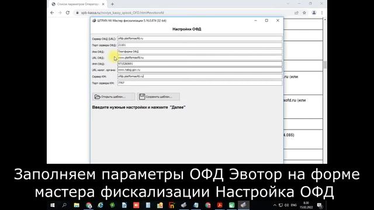Click the "Сервер КМ" input field
Image resolution: width=374 pixels, height=210 pixels.
point(200,76)
